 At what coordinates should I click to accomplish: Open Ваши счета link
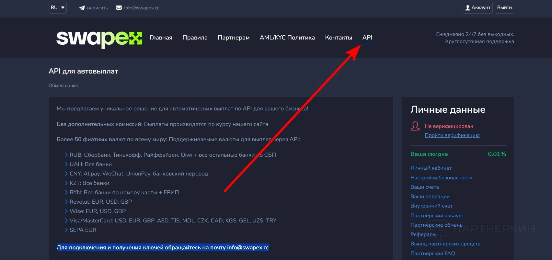(424, 187)
